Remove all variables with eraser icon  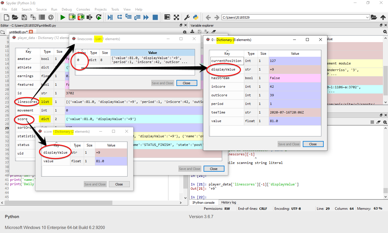[213, 32]
